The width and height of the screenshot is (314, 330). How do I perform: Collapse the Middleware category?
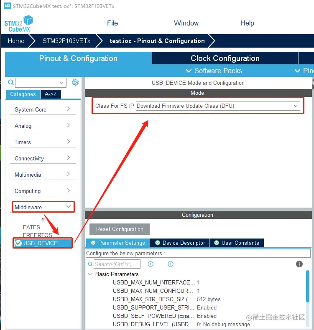click(x=43, y=207)
